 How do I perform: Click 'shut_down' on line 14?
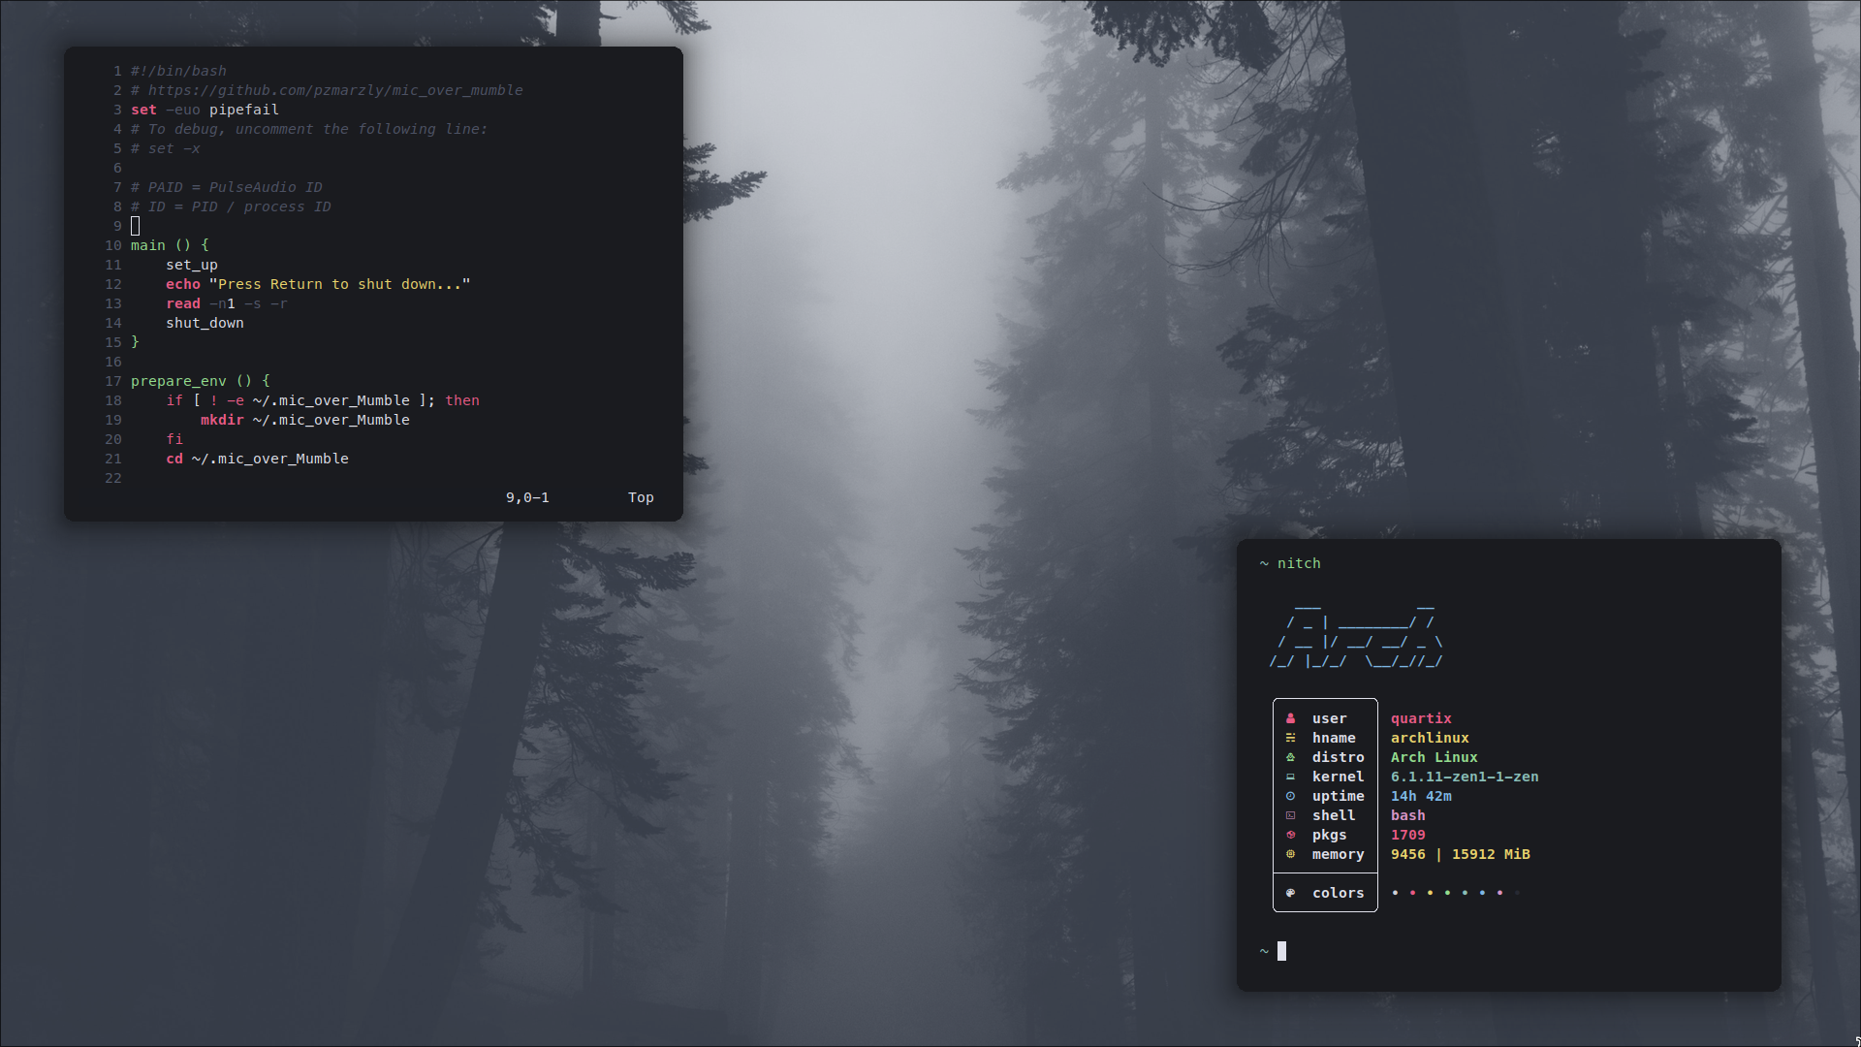tap(205, 323)
